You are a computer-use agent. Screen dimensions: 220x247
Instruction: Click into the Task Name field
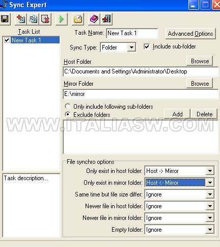(x=132, y=33)
